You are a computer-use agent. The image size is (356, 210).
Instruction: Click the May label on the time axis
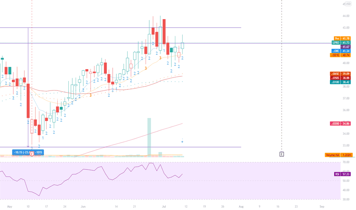10,207
